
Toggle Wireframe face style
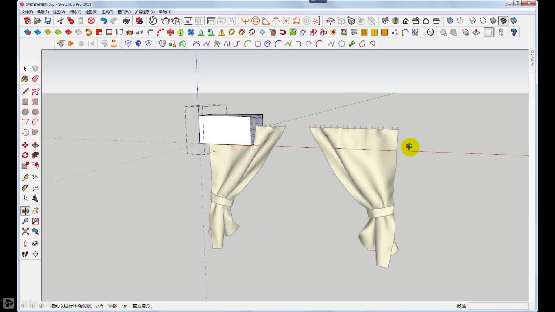(x=473, y=21)
